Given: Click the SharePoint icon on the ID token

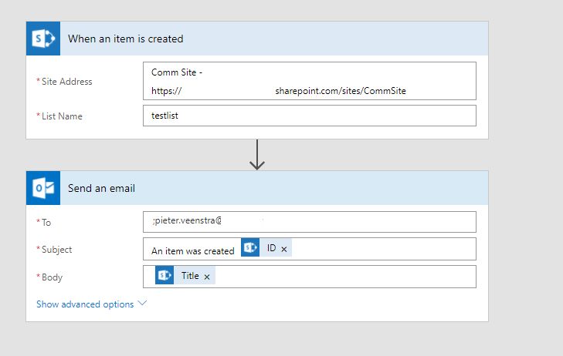Looking at the screenshot, I should [x=250, y=247].
